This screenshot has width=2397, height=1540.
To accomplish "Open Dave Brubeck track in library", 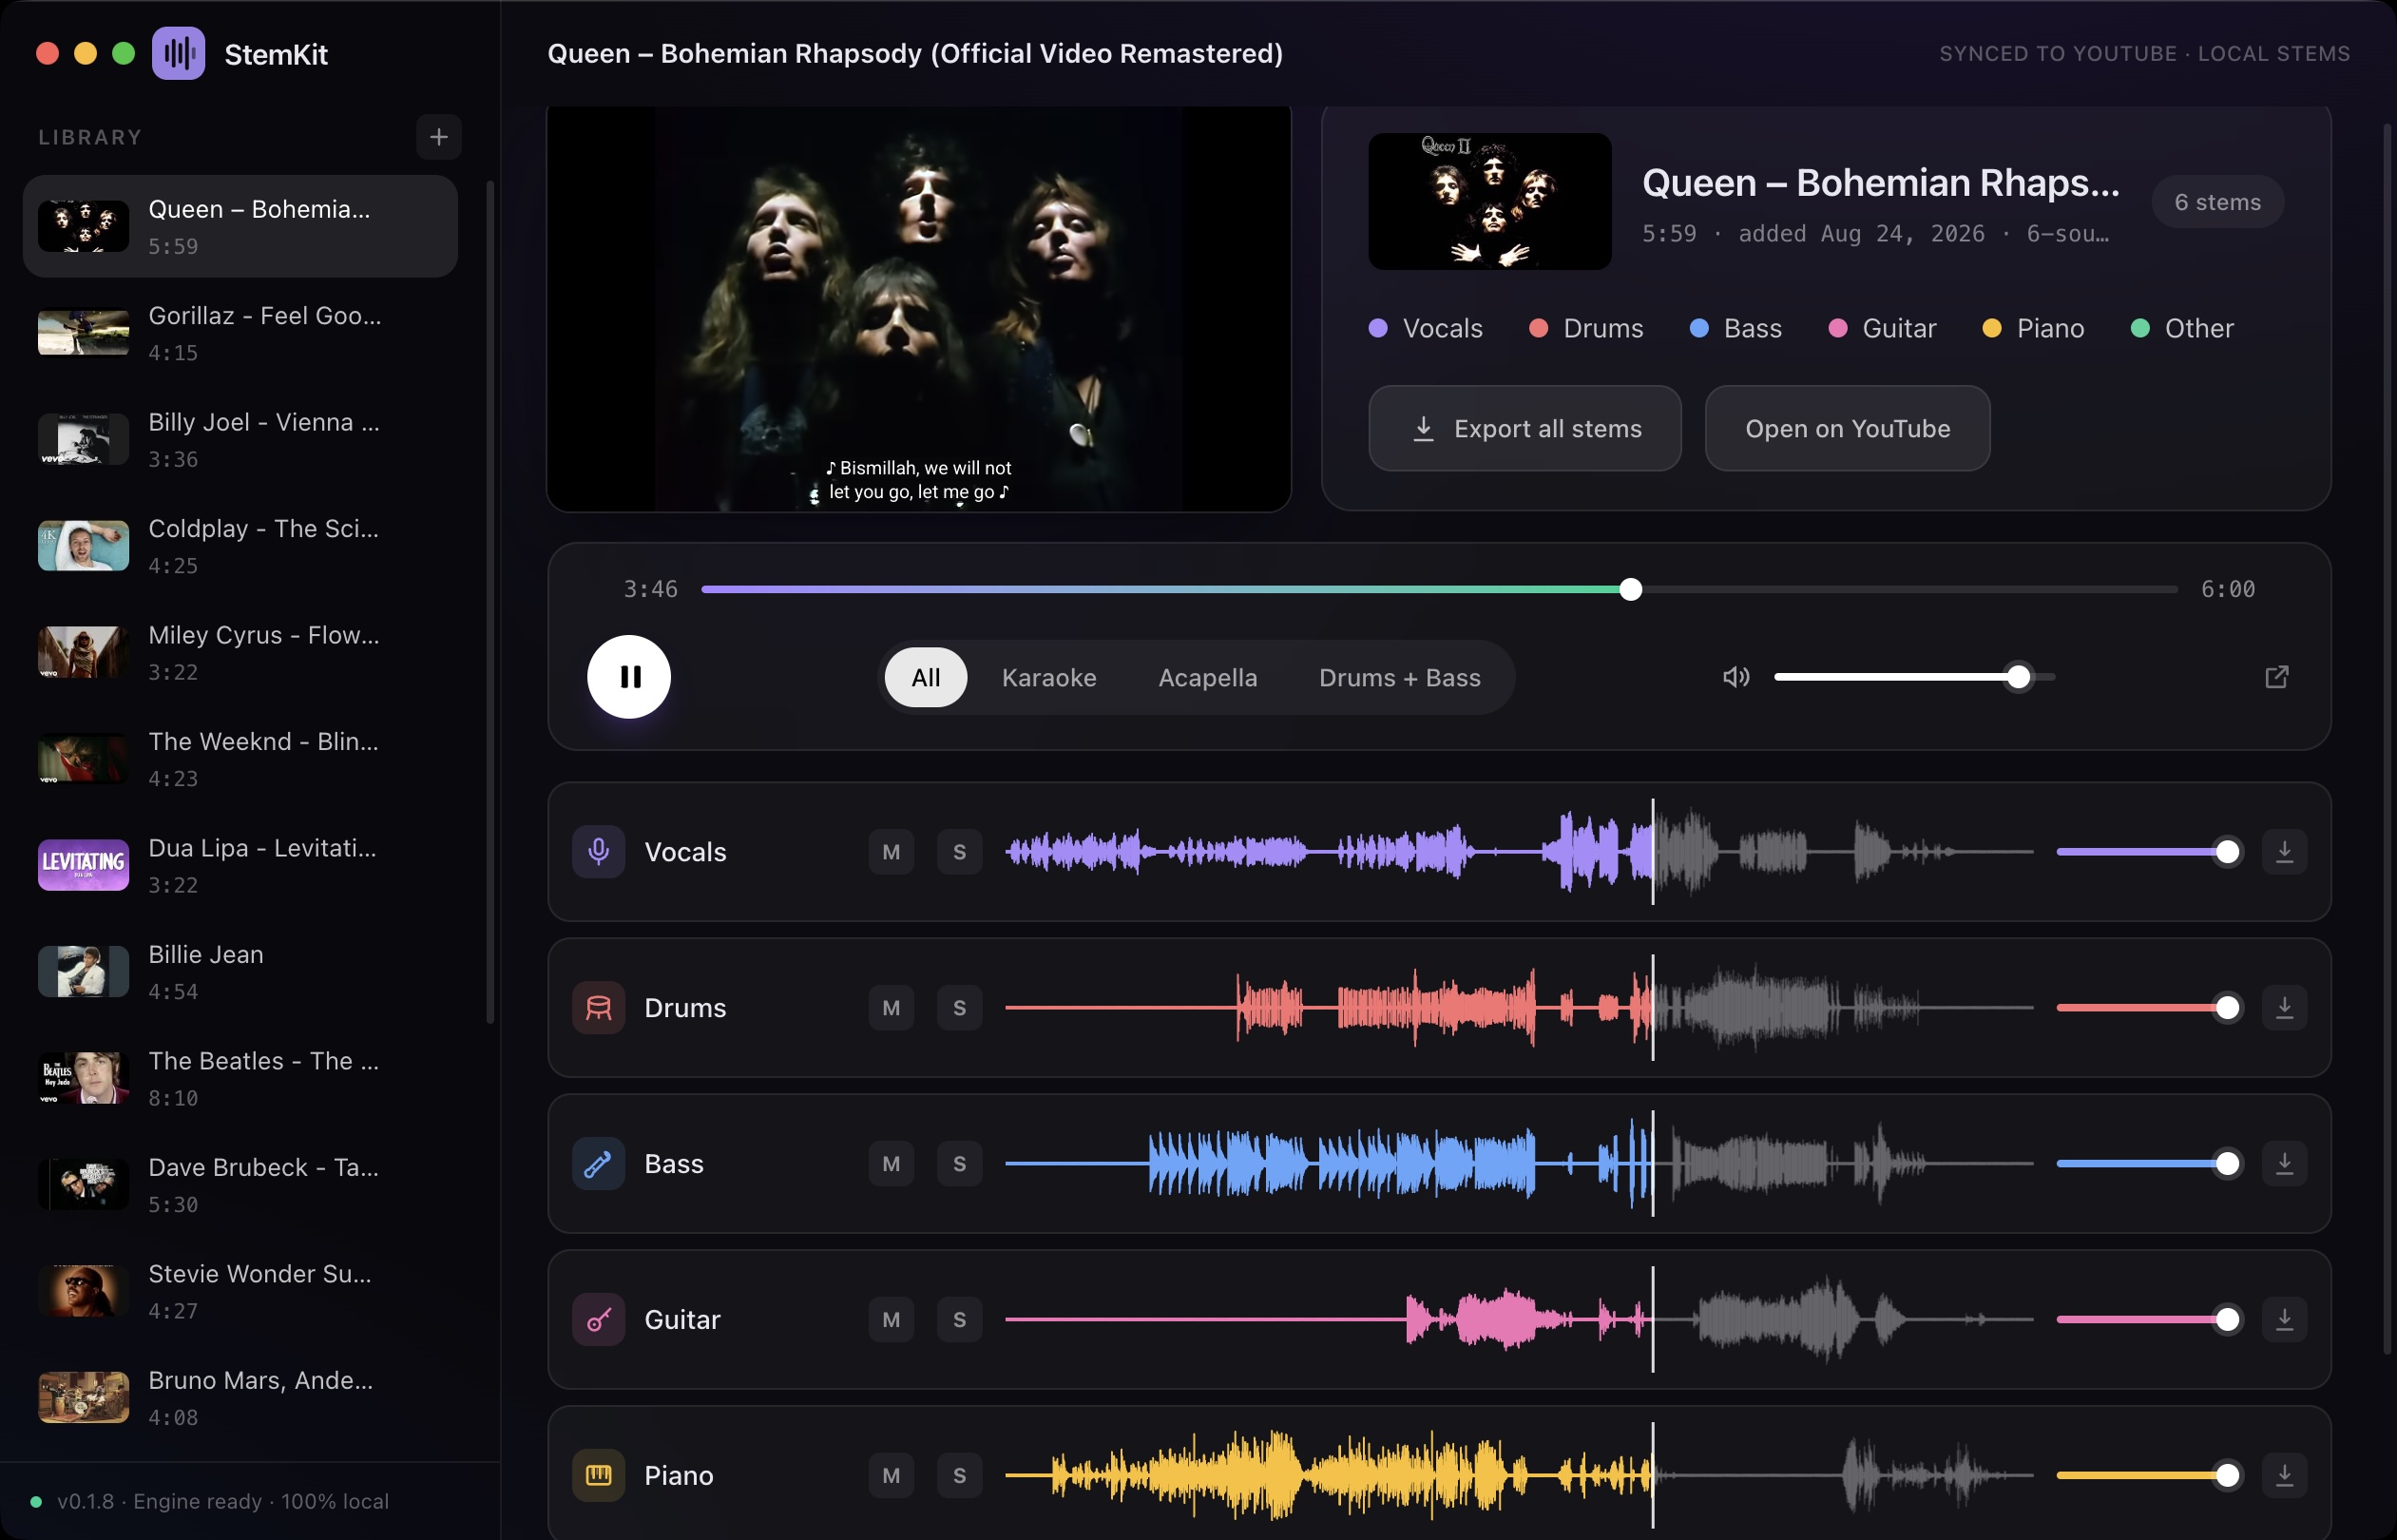I will pyautogui.click(x=240, y=1185).
